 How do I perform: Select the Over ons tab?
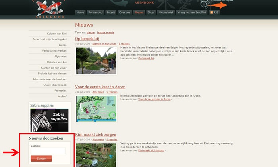tap(125, 12)
